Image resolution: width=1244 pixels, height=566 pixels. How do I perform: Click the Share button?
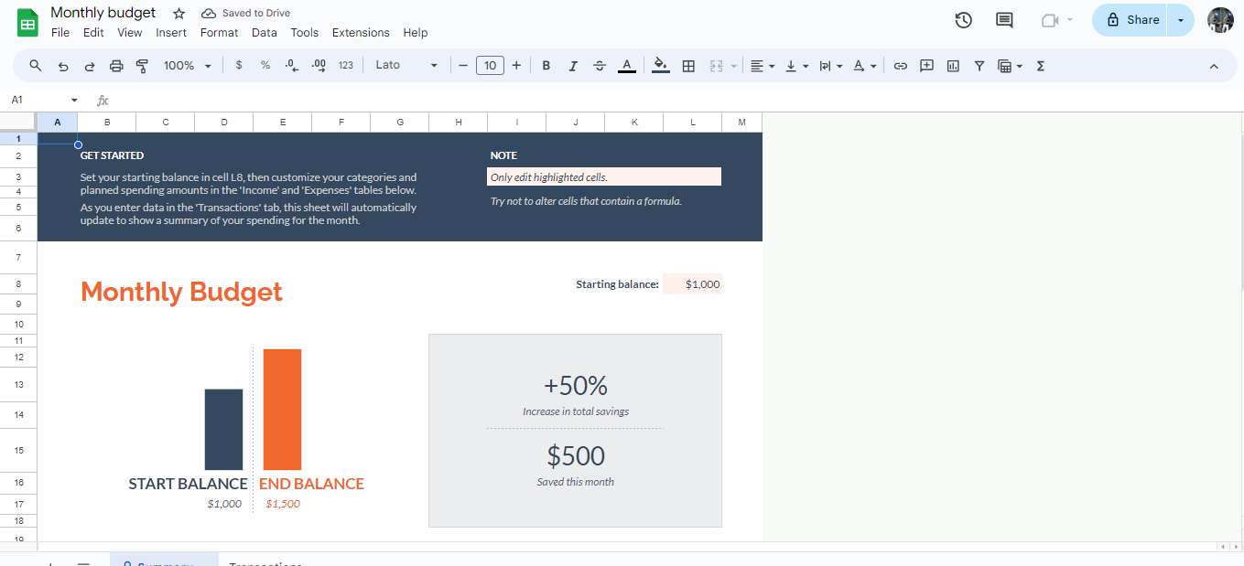coord(1130,20)
